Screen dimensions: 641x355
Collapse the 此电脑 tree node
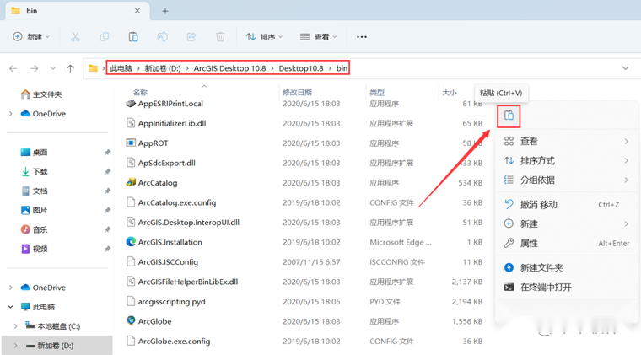point(11,307)
